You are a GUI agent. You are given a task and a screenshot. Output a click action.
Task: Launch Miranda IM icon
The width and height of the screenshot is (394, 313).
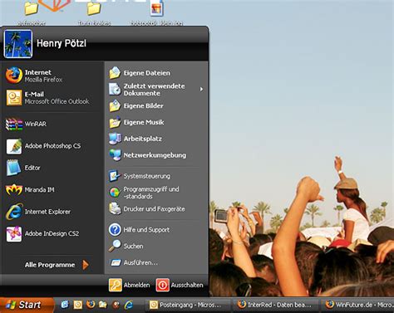pos(14,190)
